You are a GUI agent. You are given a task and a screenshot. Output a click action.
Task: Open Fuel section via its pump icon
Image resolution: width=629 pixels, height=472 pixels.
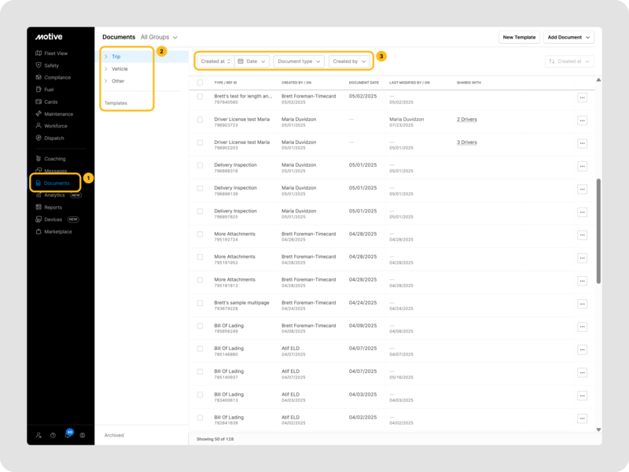[x=38, y=90]
